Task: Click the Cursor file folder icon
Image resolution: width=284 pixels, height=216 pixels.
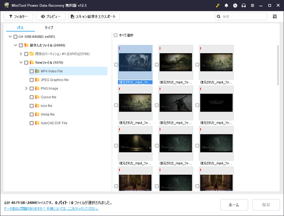Action: click(37, 97)
